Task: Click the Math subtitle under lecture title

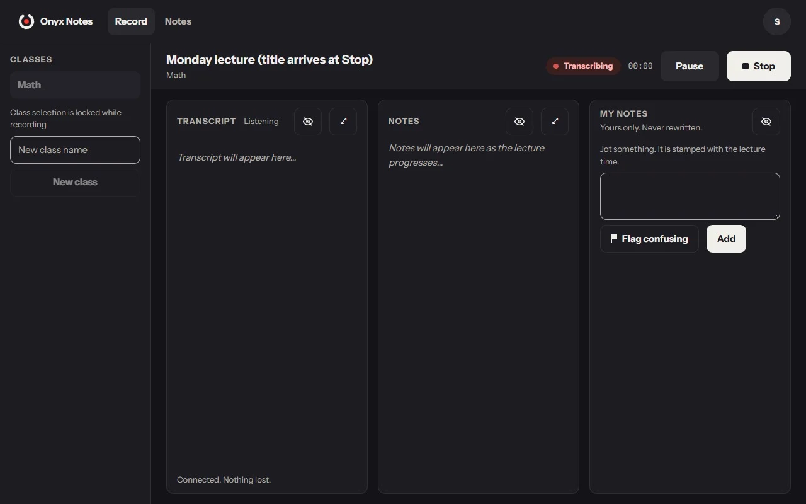Action: coord(176,76)
